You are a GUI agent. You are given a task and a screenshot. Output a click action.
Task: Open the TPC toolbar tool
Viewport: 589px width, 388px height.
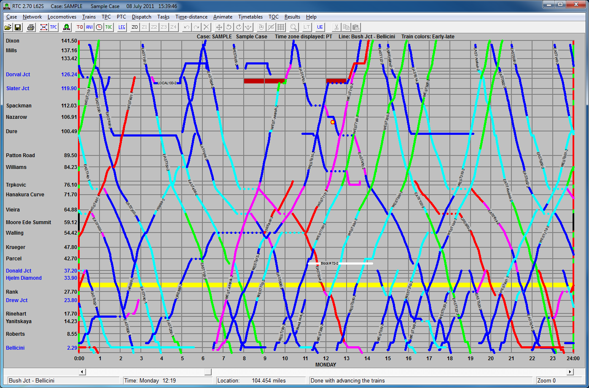tap(54, 27)
